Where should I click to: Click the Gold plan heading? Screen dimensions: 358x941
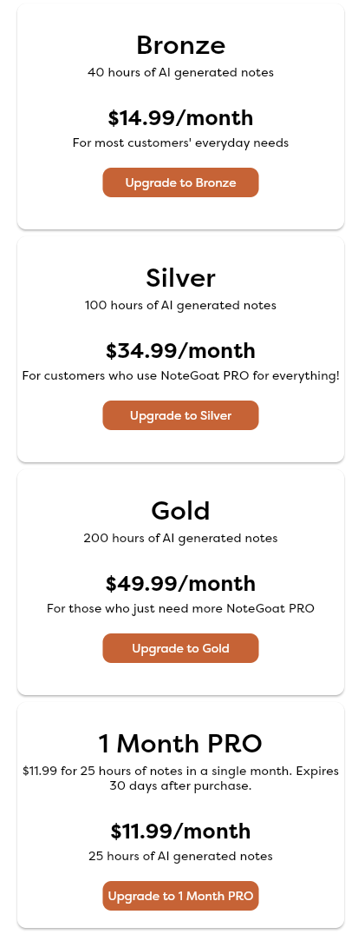(x=181, y=511)
